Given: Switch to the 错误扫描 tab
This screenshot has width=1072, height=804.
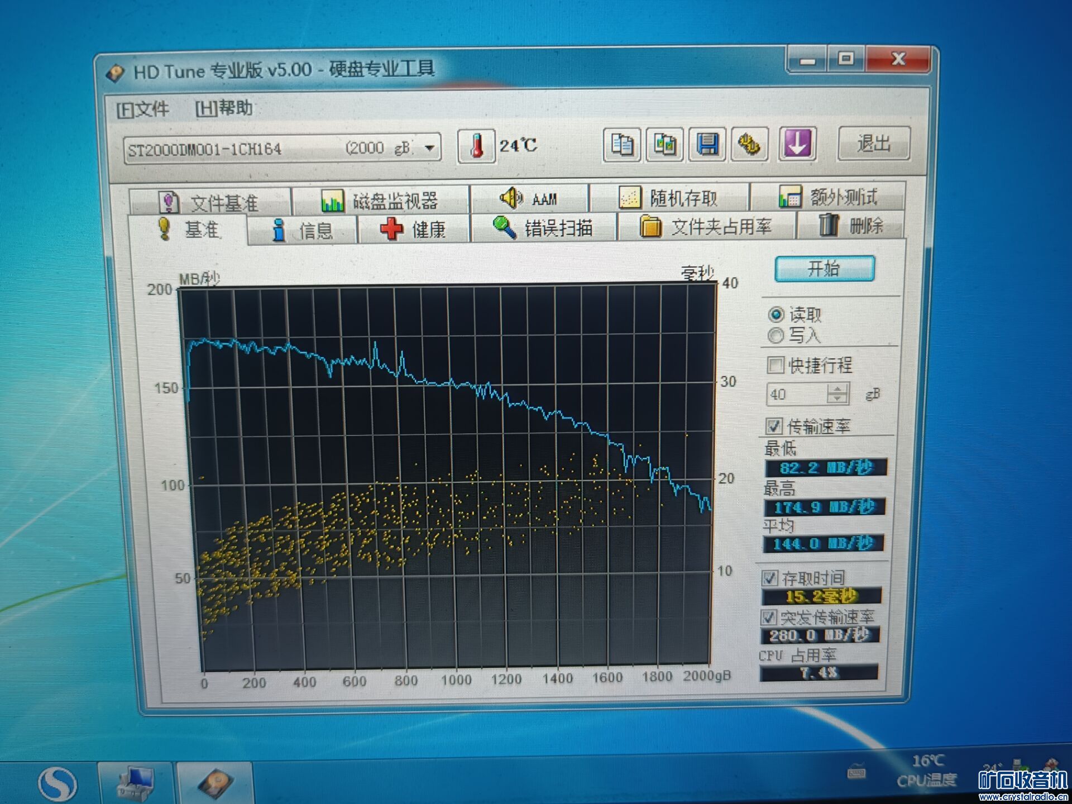Looking at the screenshot, I should (x=543, y=227).
